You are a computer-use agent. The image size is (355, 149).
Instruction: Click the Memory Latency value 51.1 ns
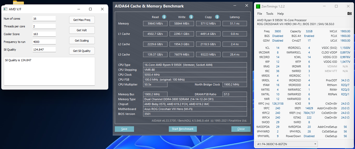coord(235,23)
